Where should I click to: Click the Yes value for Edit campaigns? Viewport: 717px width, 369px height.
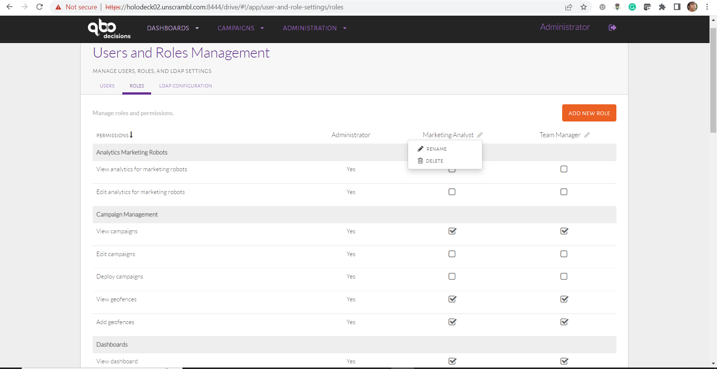tap(351, 254)
